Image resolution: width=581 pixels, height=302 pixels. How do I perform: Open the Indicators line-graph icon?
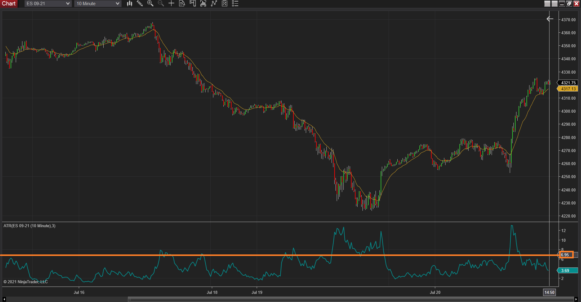point(214,4)
